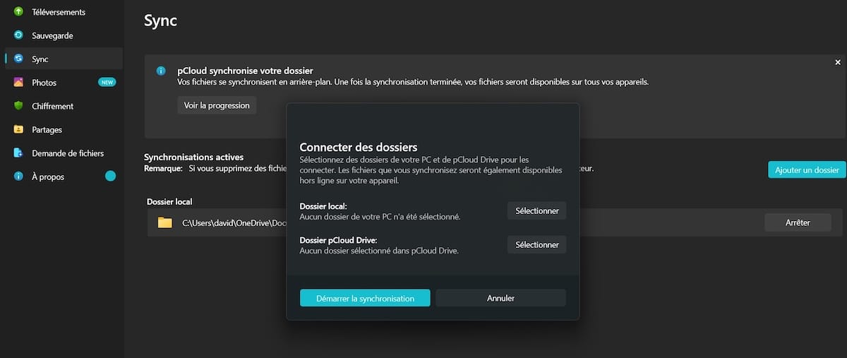Click the Sync page title
The height and width of the screenshot is (358, 847).
coord(160,20)
